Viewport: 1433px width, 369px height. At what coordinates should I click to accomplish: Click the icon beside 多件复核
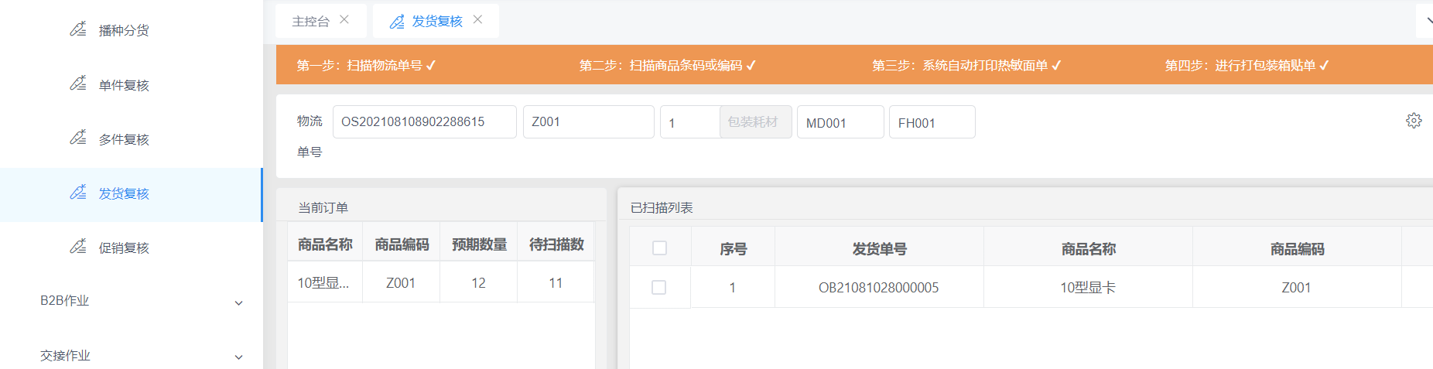[78, 138]
